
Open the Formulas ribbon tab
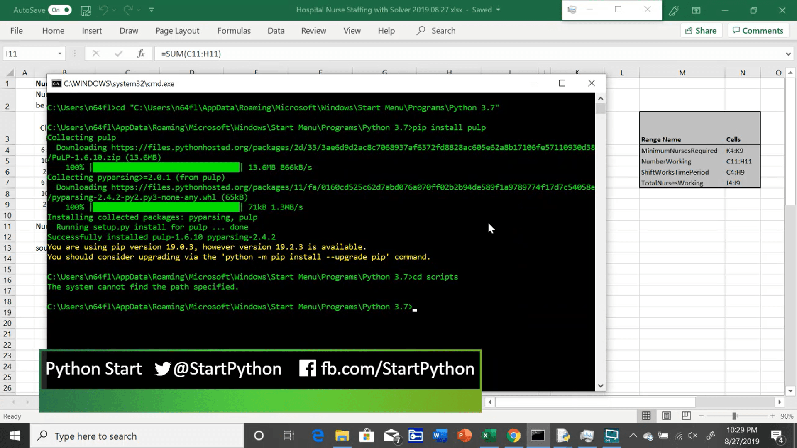234,31
